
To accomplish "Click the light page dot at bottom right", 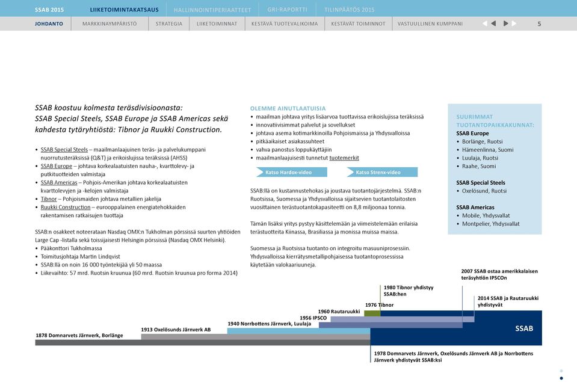I will point(561,371).
